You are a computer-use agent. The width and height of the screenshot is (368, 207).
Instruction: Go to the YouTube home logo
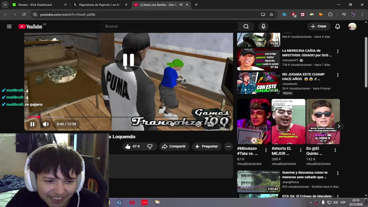pos(30,26)
